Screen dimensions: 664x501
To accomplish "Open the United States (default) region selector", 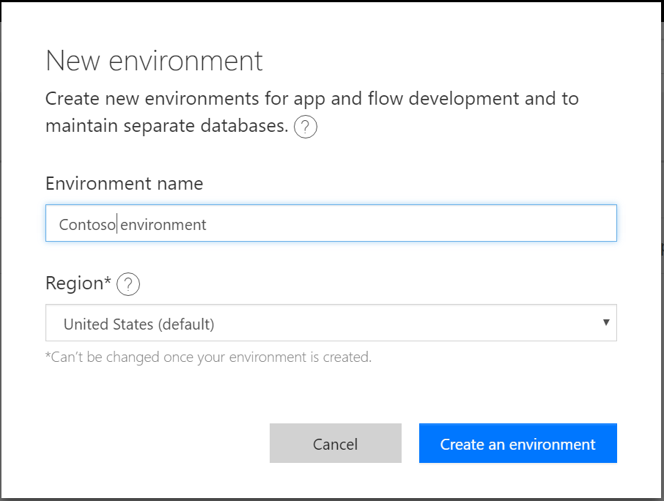I will (x=331, y=323).
